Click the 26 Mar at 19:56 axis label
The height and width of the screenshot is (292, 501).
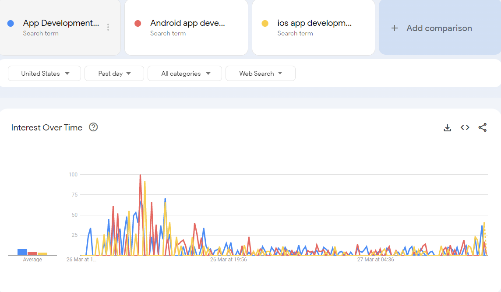(229, 260)
